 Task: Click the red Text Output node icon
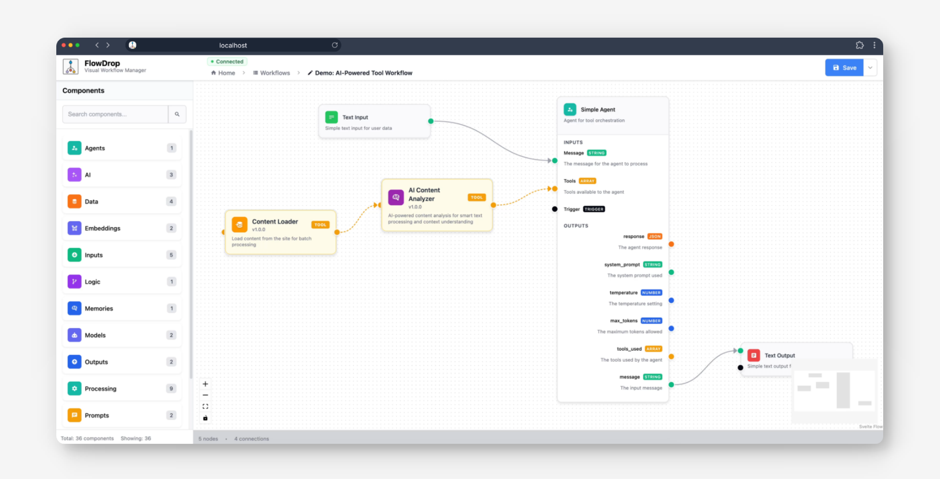tap(754, 355)
